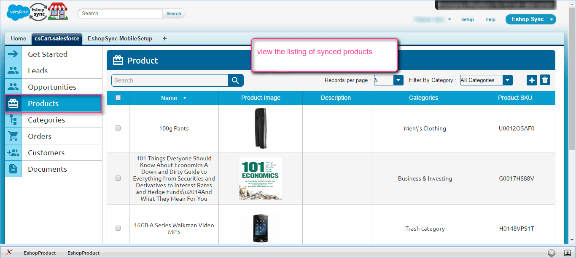Image resolution: width=576 pixels, height=258 pixels.
Task: Open the Setup link in the header
Action: tap(467, 19)
